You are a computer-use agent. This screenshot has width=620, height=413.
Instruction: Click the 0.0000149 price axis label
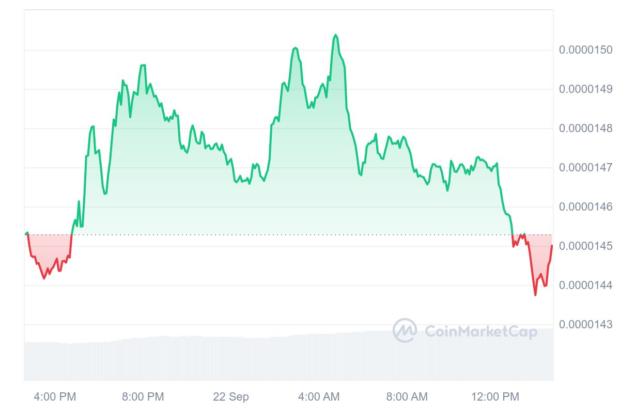tap(586, 89)
